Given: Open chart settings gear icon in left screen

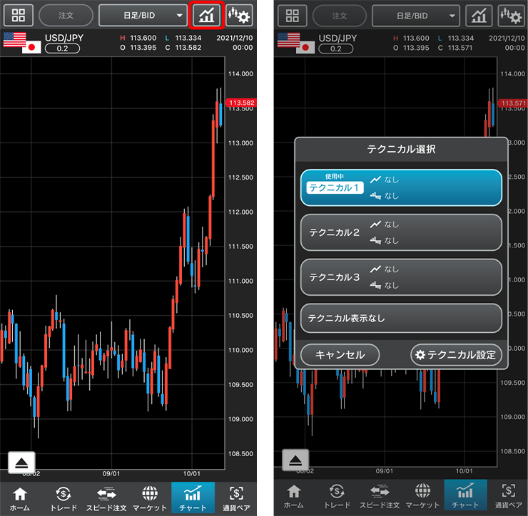Looking at the screenshot, I should (239, 15).
